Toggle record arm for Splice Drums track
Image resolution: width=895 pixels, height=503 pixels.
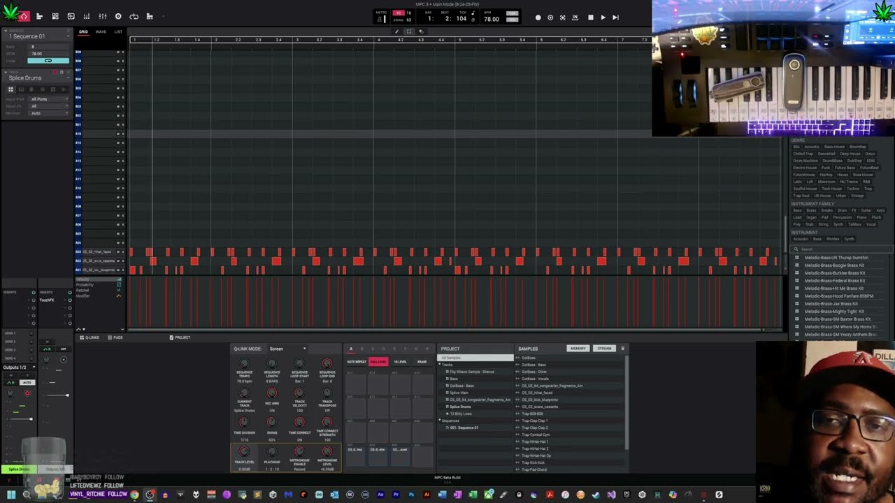tap(55, 72)
